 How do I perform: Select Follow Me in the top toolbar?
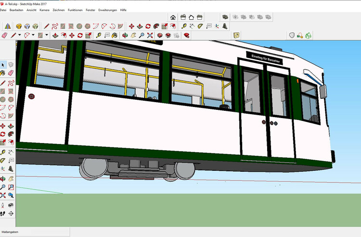pyautogui.click(x=156, y=26)
